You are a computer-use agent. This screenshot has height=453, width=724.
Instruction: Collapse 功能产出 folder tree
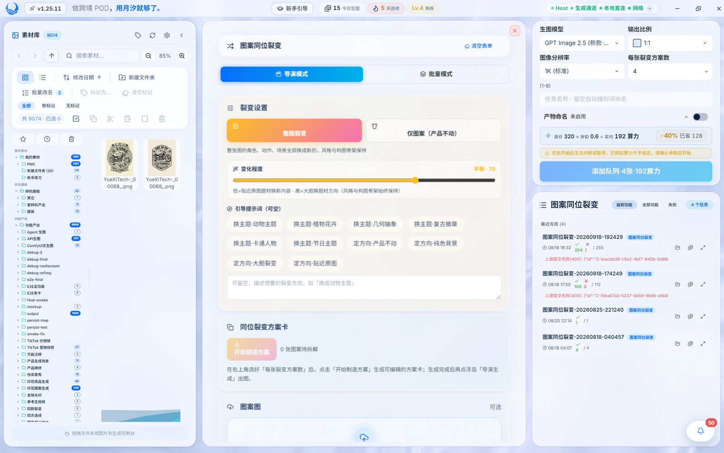click(16, 225)
